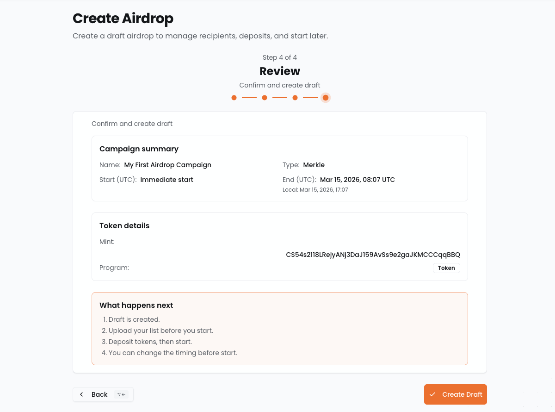This screenshot has height=412, width=555.
Task: Click the checkmark icon in Create Draft
Action: coord(432,394)
